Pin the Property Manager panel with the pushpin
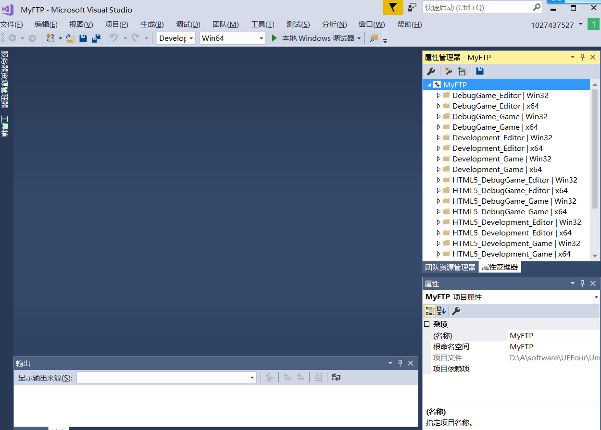The height and width of the screenshot is (430, 601). click(583, 57)
